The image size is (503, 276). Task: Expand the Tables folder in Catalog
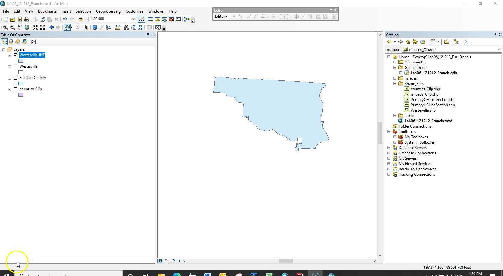tap(395, 116)
